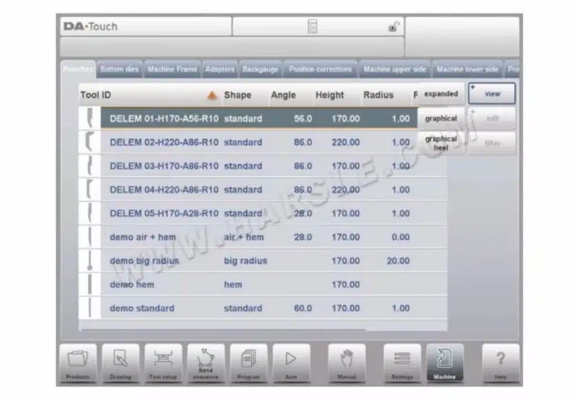This screenshot has width=576, height=400.
Task: Open the Settings screen
Action: click(x=402, y=363)
